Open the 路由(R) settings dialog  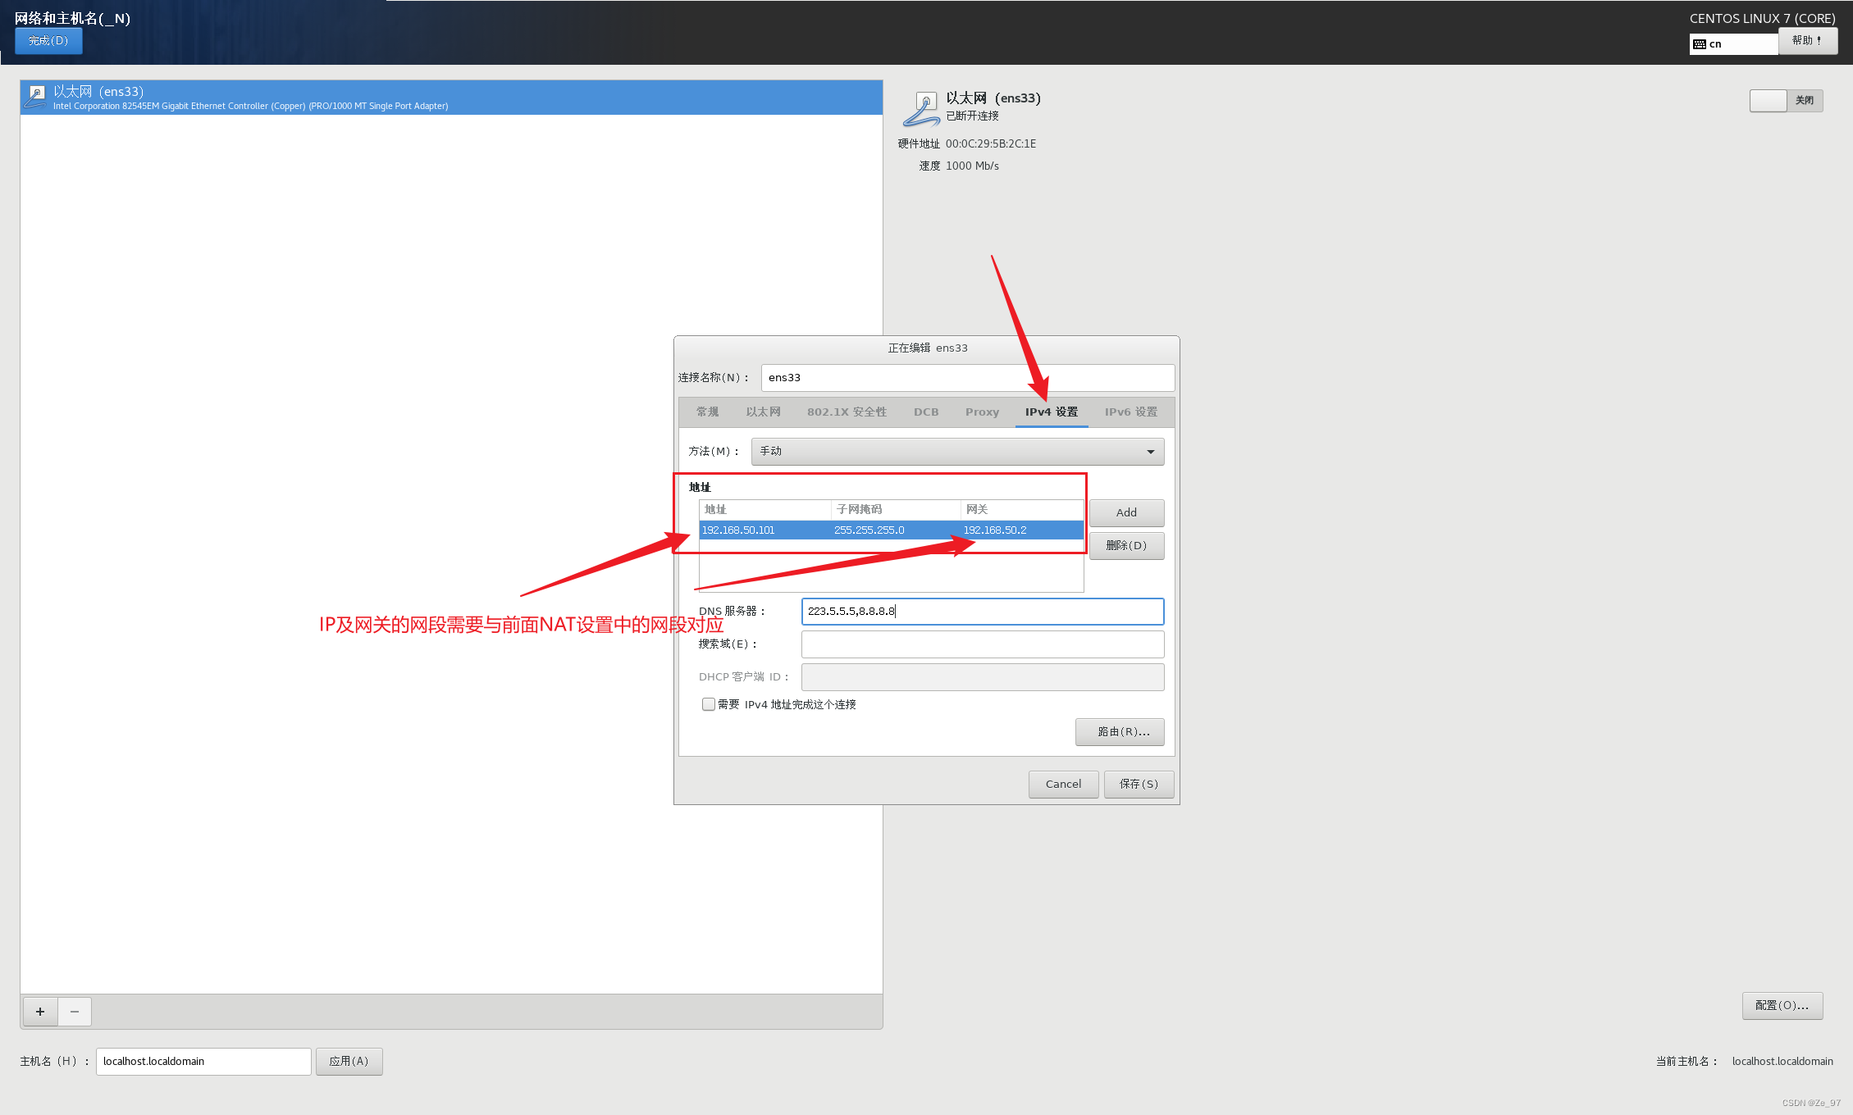coord(1119,731)
